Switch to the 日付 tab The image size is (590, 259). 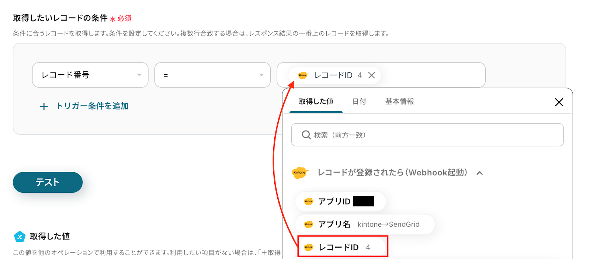[359, 102]
